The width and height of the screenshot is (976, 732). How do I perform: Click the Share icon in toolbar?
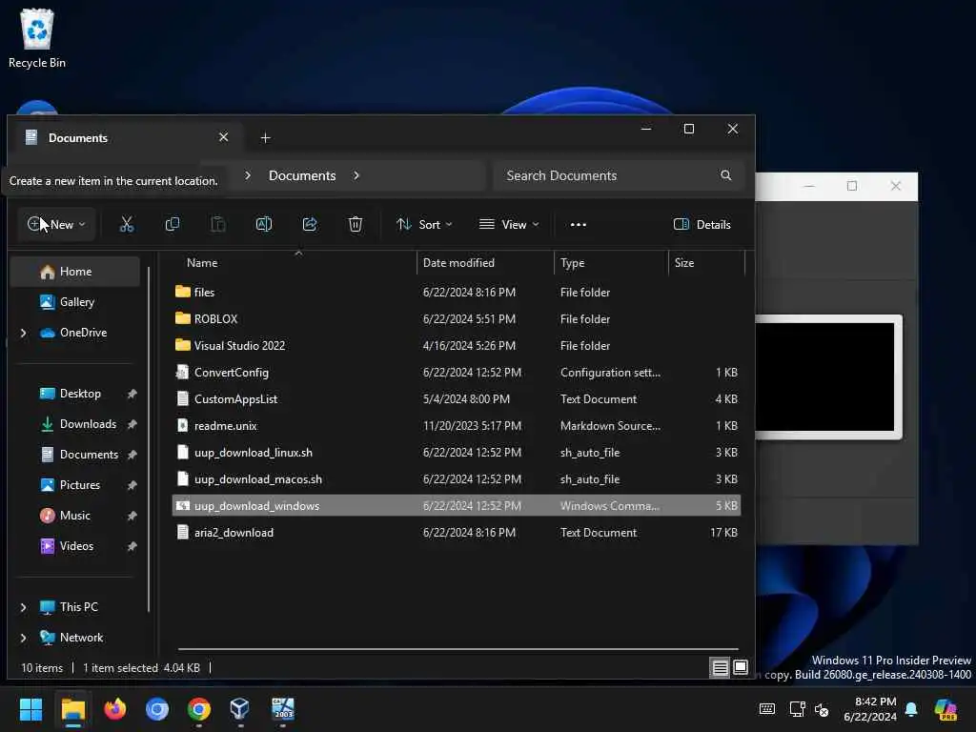pyautogui.click(x=310, y=224)
